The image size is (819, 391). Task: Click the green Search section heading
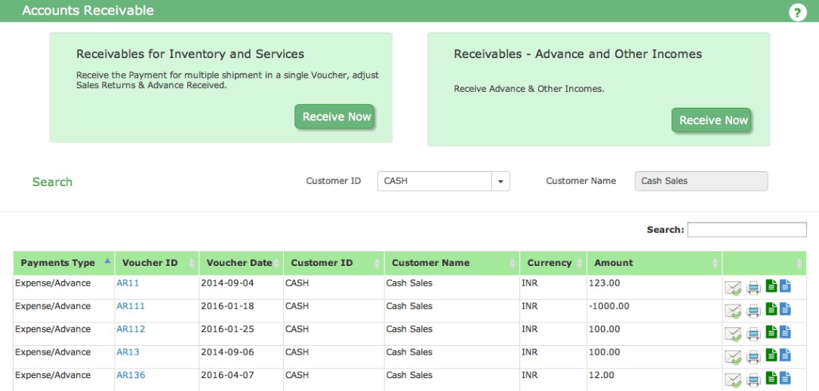(52, 182)
